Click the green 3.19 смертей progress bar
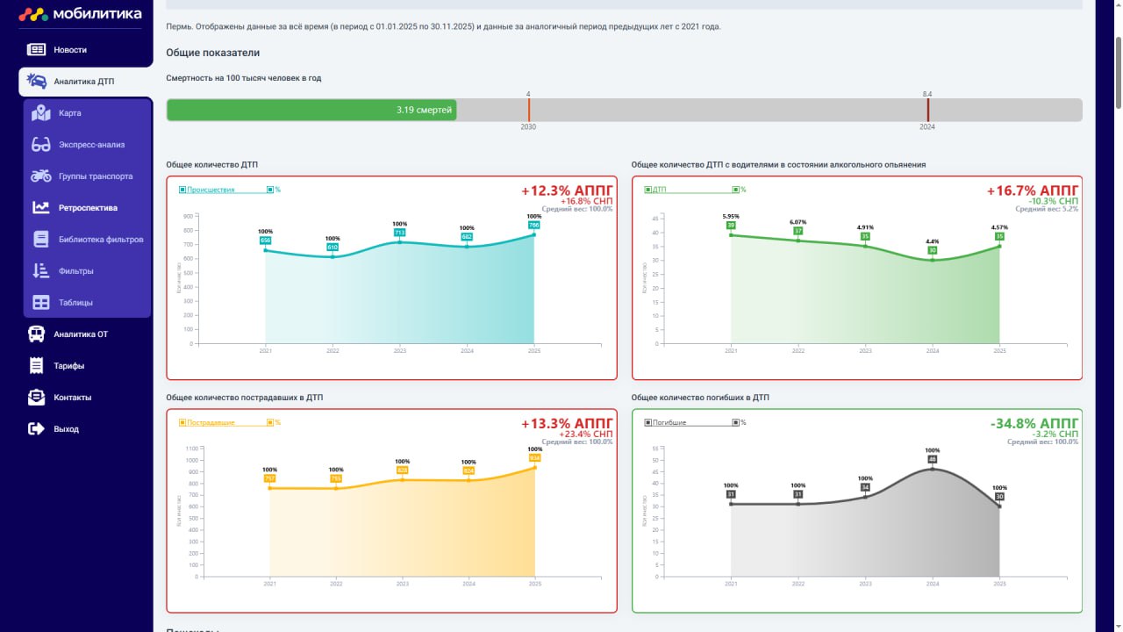This screenshot has width=1123, height=632. 311,110
